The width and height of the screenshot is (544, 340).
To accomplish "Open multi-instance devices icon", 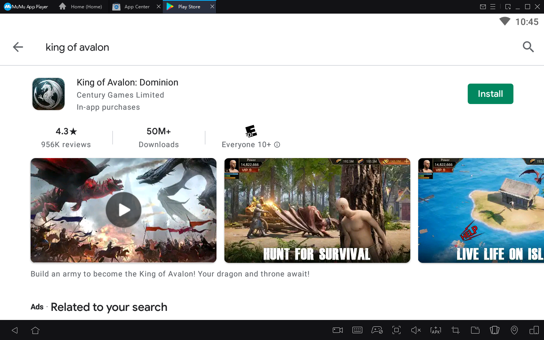I will [x=534, y=330].
